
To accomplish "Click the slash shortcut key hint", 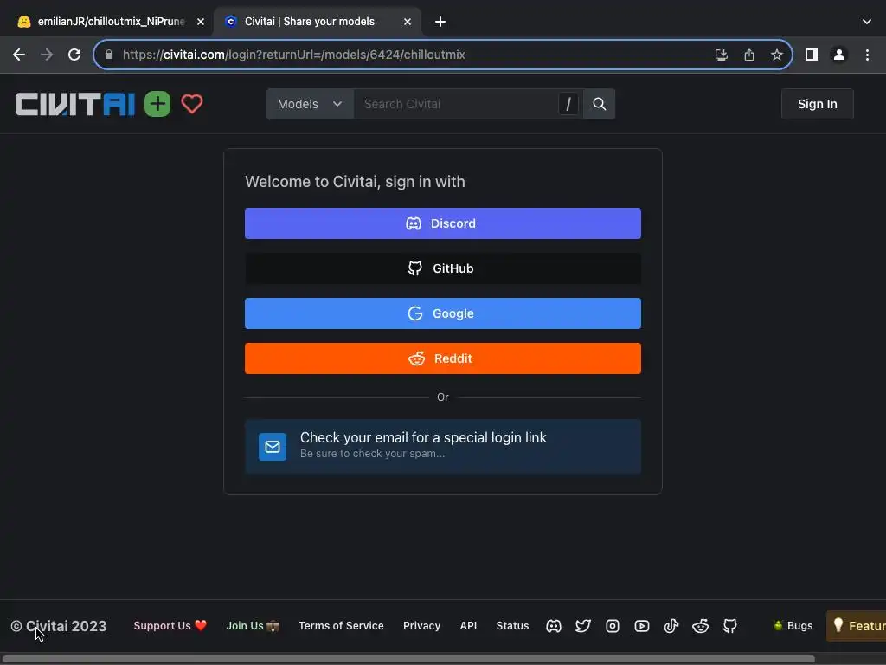I will pyautogui.click(x=568, y=104).
